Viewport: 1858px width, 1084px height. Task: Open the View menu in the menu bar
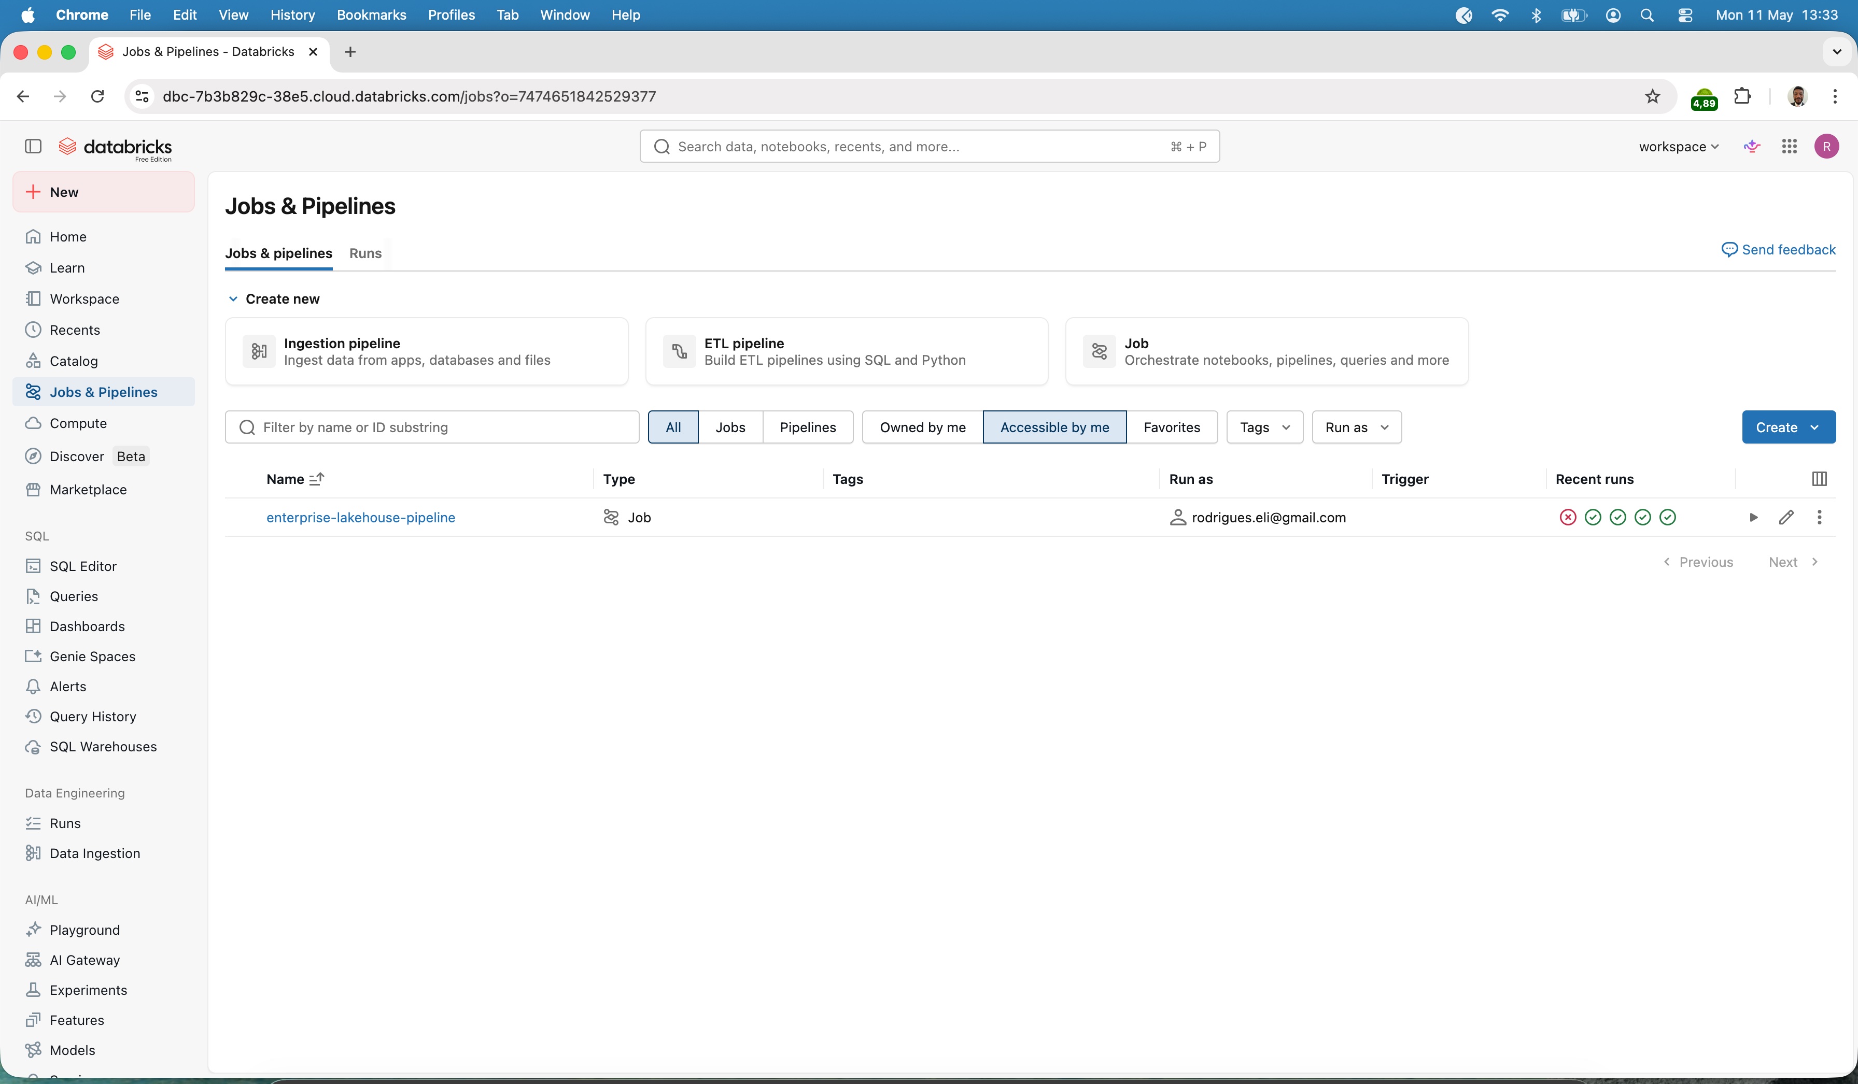233,15
